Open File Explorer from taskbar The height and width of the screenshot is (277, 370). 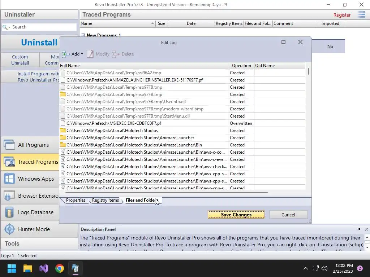27,268
